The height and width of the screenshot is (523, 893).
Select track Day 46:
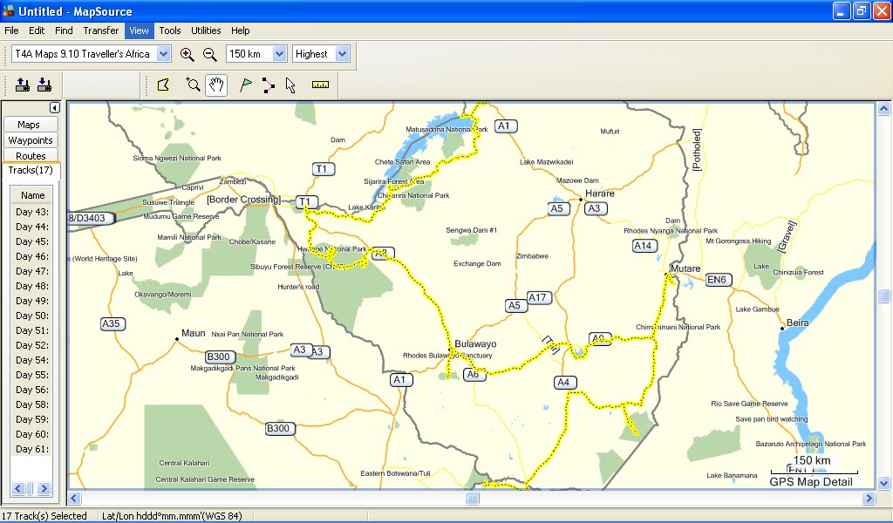point(32,256)
